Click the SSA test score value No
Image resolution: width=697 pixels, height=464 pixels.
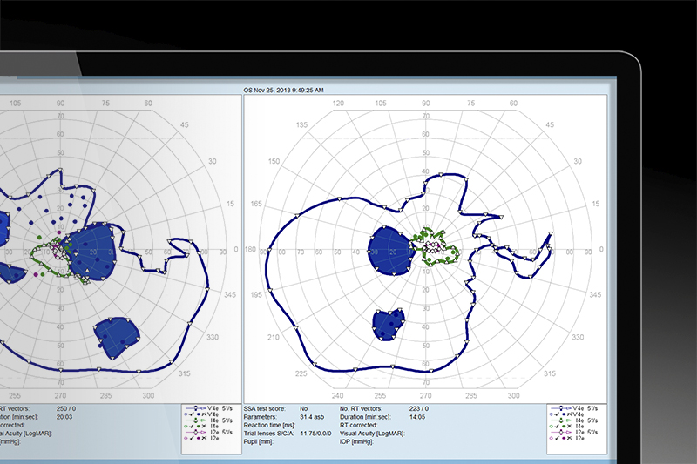304,407
